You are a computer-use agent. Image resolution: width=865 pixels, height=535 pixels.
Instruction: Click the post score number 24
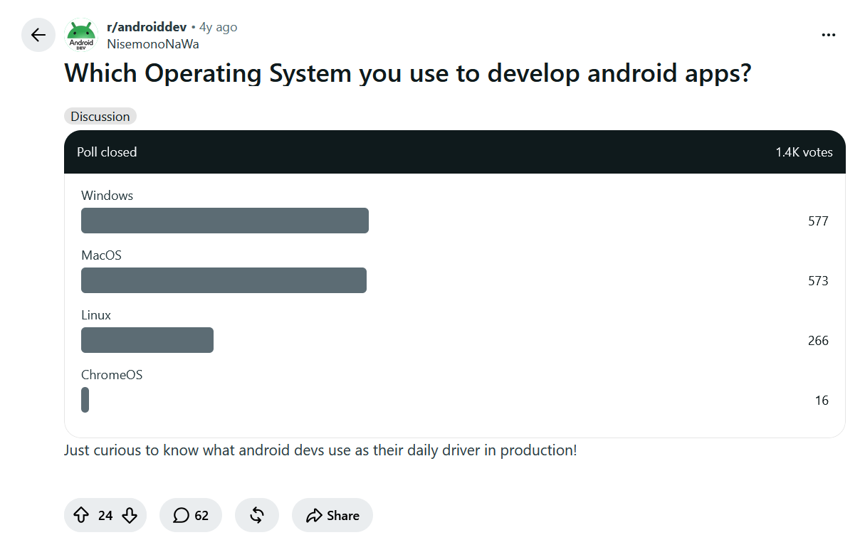[105, 516]
